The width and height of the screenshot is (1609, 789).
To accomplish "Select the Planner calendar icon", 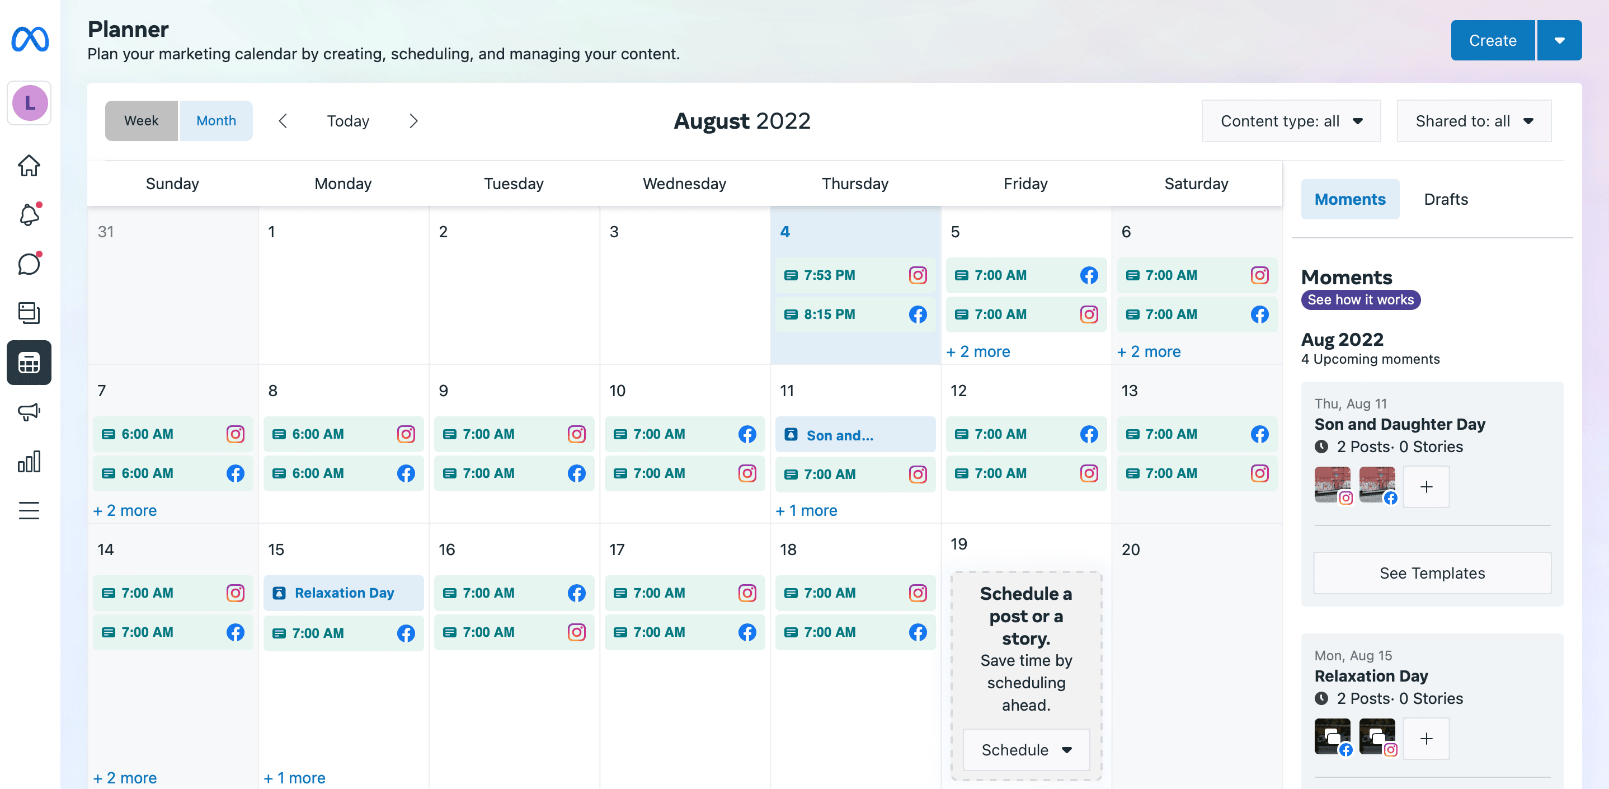I will pyautogui.click(x=29, y=363).
